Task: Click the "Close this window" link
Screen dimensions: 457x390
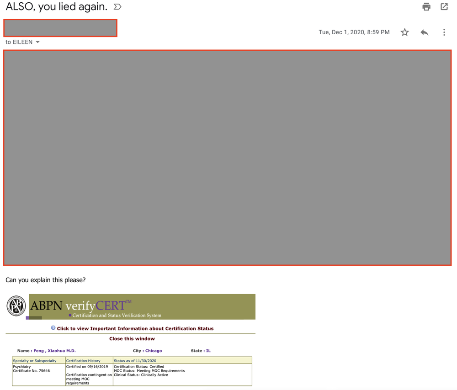Action: pos(132,339)
